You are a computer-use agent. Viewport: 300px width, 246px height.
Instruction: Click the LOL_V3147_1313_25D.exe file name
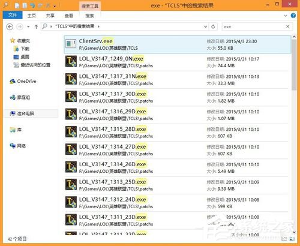tap(112, 182)
